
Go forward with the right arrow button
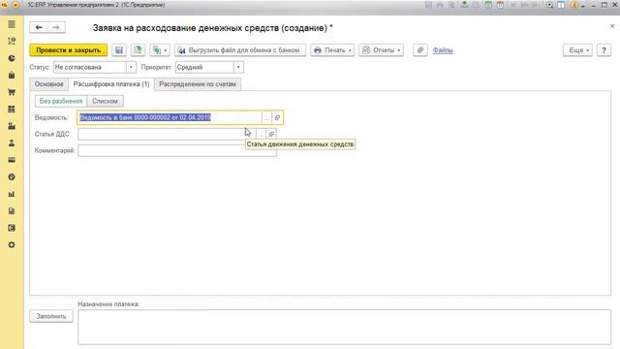point(56,27)
